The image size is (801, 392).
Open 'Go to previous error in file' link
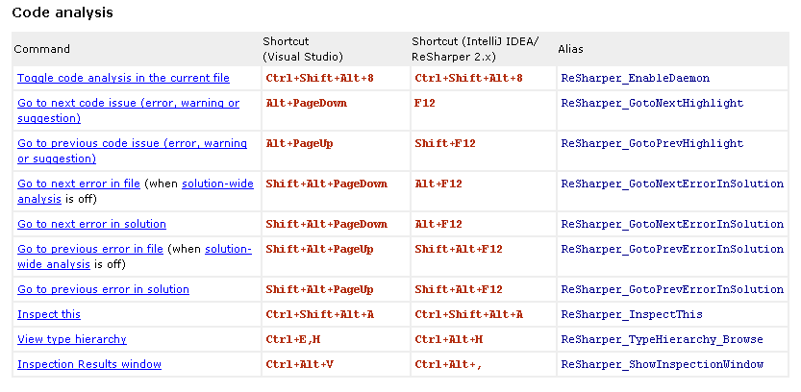point(90,249)
